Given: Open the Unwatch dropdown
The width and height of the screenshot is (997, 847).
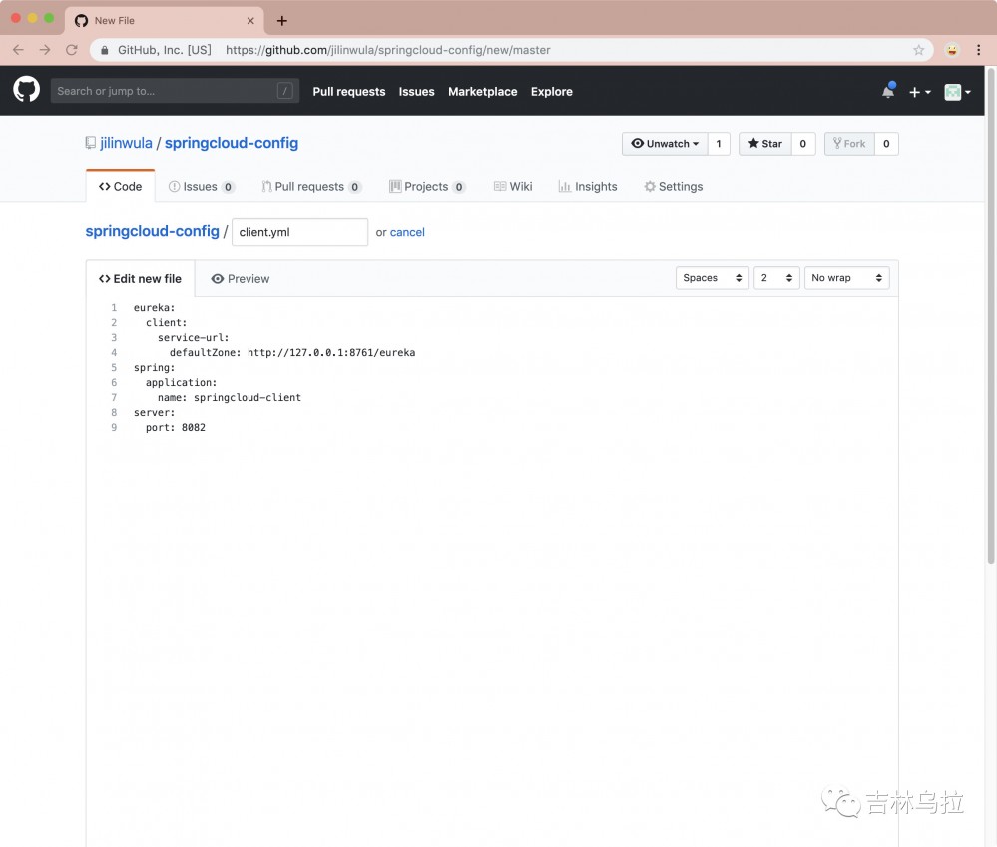Looking at the screenshot, I should [665, 144].
